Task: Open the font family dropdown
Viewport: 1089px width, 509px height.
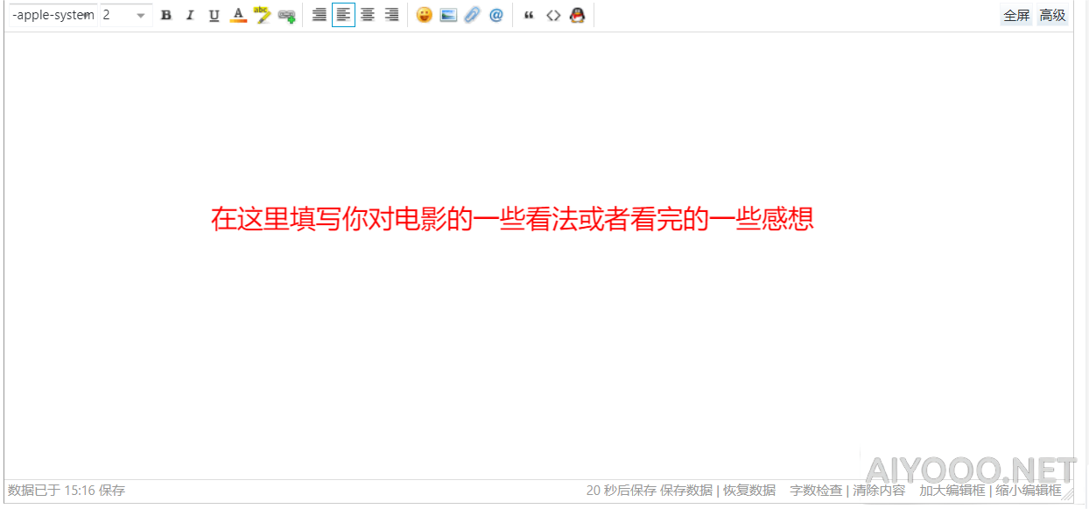Action: coord(53,15)
